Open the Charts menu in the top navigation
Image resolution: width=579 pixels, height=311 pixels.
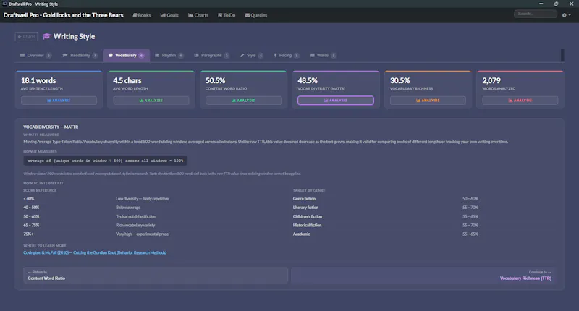(198, 15)
